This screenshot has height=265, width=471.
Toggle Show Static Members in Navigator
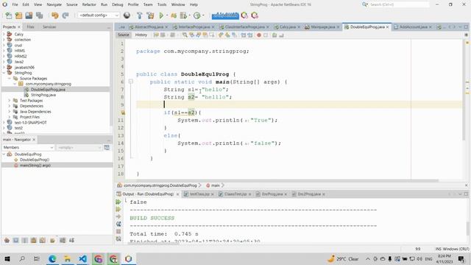tap(24, 241)
